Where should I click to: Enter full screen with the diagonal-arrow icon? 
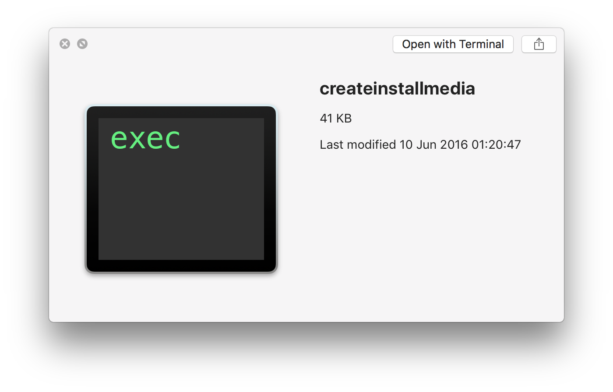point(82,44)
